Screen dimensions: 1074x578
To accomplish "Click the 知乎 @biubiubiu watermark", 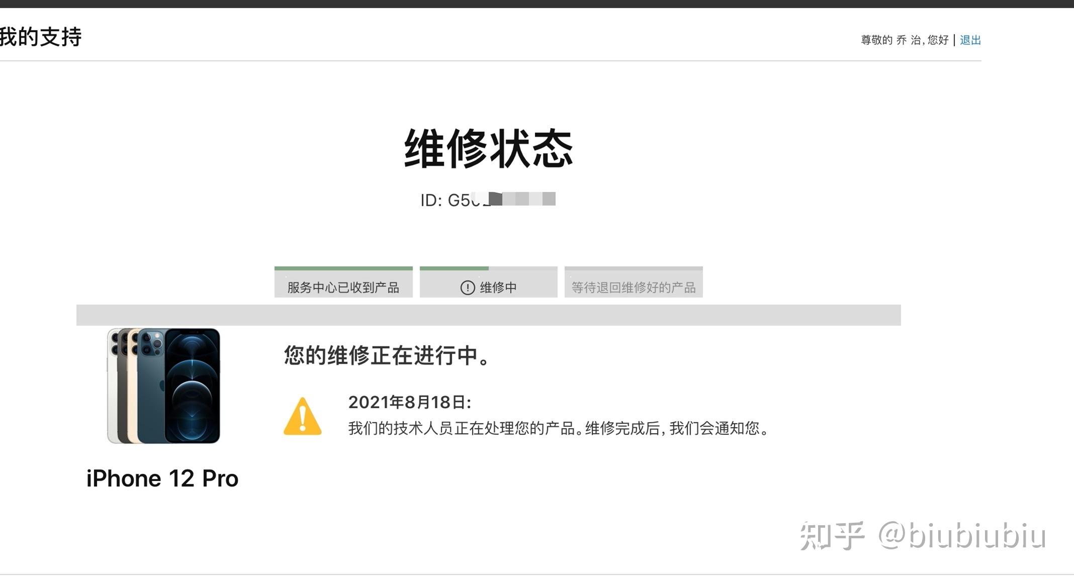I will tap(923, 536).
